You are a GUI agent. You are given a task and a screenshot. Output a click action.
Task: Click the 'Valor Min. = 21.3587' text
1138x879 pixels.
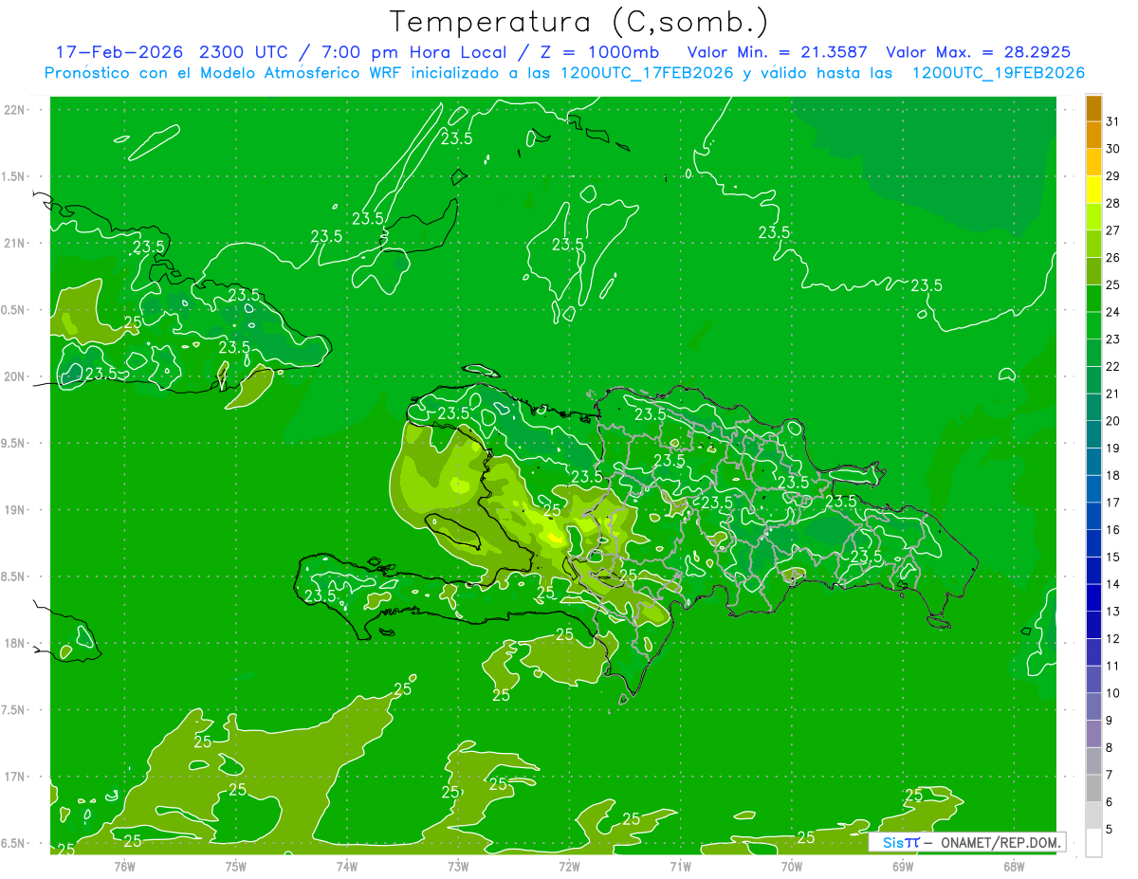coord(777,52)
